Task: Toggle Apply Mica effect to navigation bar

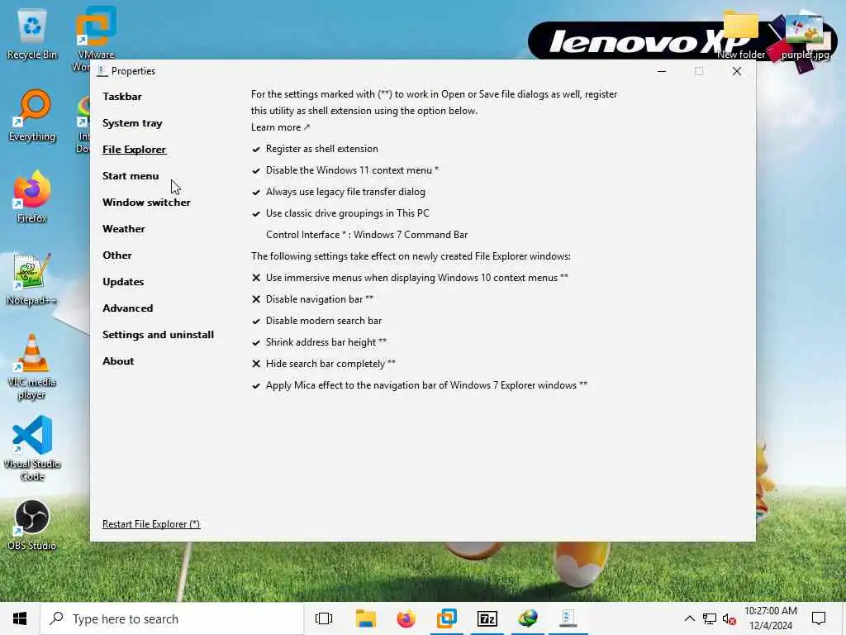Action: tap(419, 385)
